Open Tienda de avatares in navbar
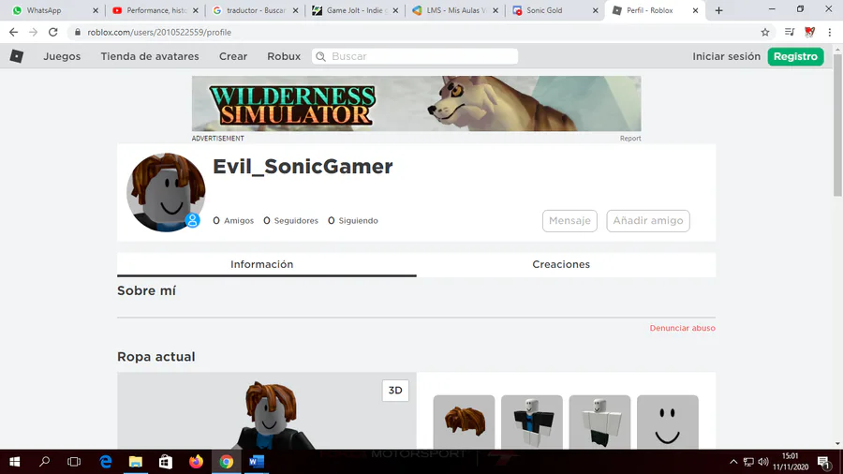 click(150, 56)
